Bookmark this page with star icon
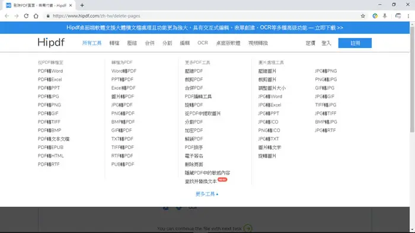Viewport: 415px width, 233px height. tap(363, 16)
